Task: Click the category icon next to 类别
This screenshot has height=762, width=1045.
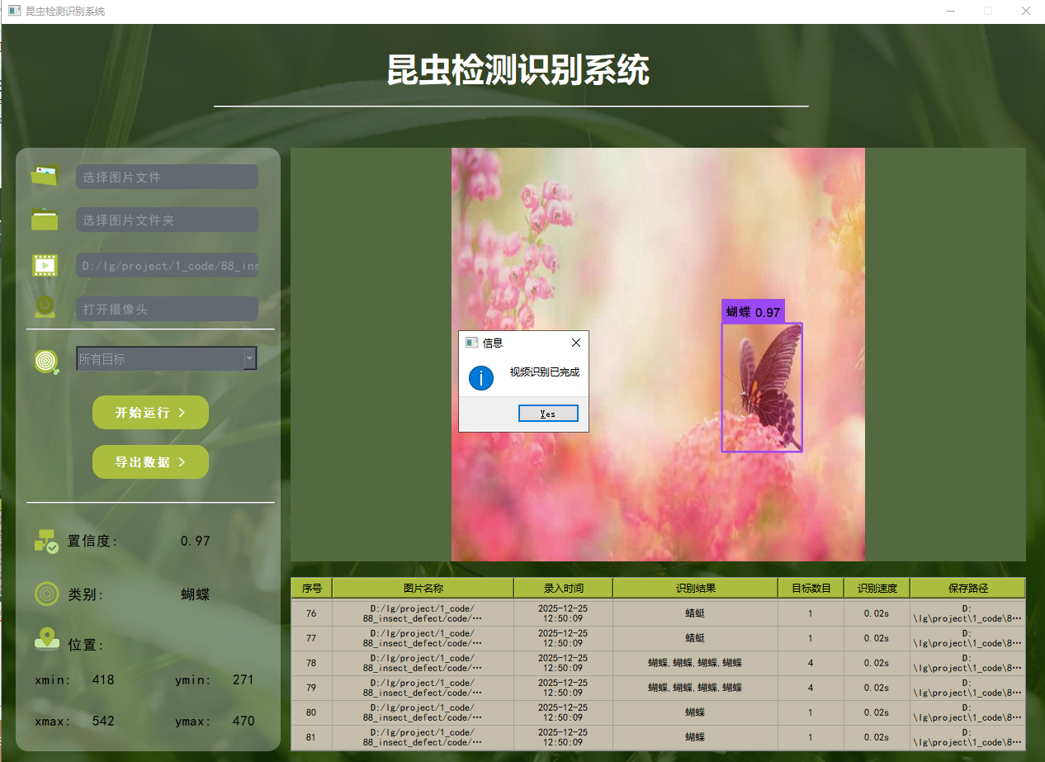Action: coord(46,594)
